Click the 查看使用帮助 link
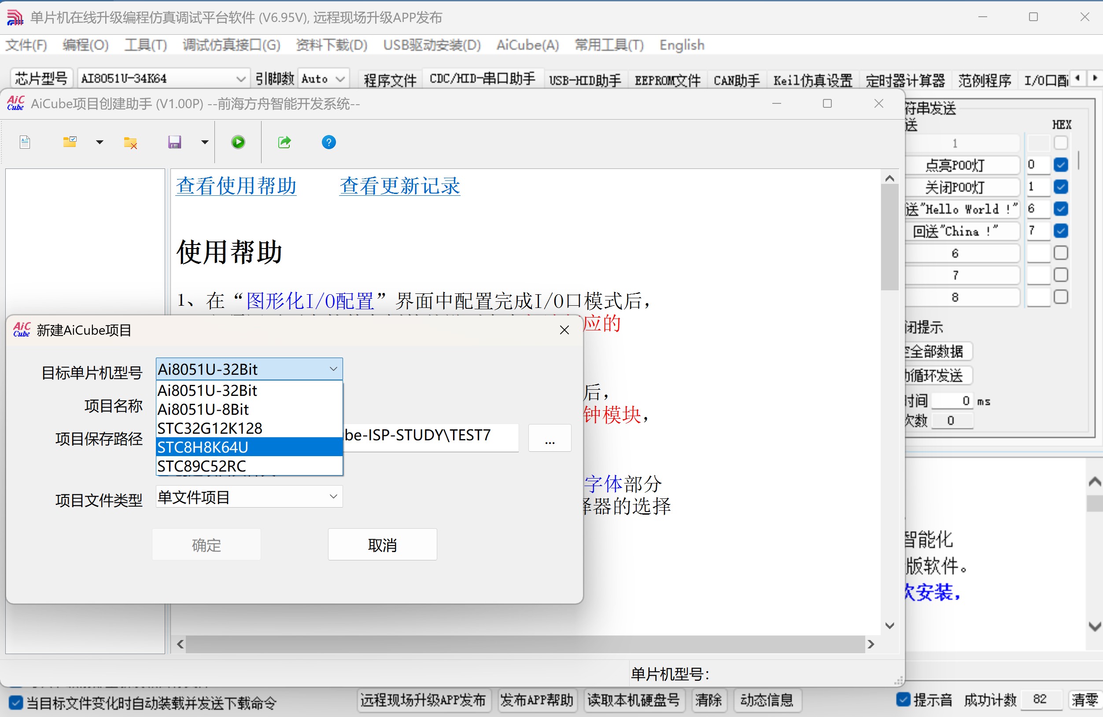 tap(236, 186)
